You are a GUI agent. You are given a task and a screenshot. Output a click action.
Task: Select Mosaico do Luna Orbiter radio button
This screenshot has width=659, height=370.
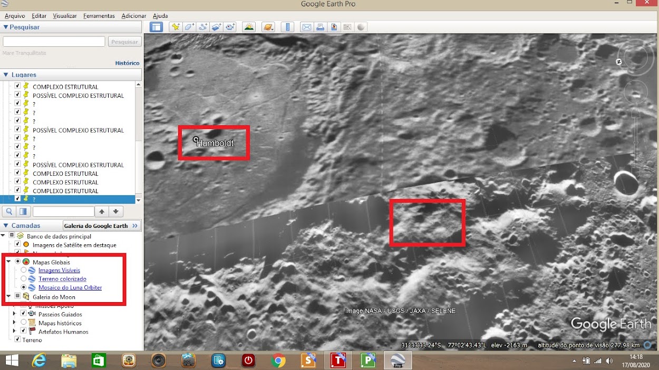[24, 287]
